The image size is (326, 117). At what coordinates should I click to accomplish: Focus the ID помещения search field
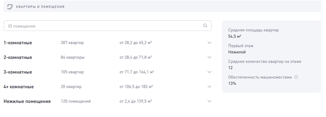click(x=108, y=26)
